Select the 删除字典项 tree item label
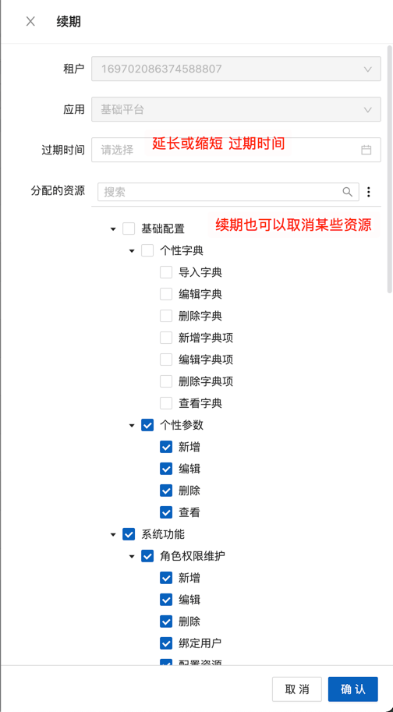Viewport: 393px width, 712px height. point(206,381)
